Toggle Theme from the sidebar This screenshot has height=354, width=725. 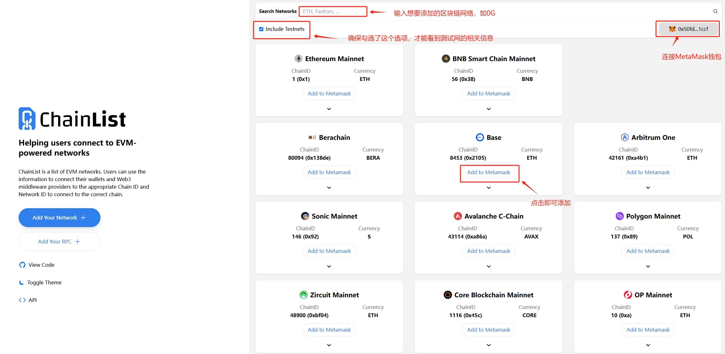pos(44,283)
